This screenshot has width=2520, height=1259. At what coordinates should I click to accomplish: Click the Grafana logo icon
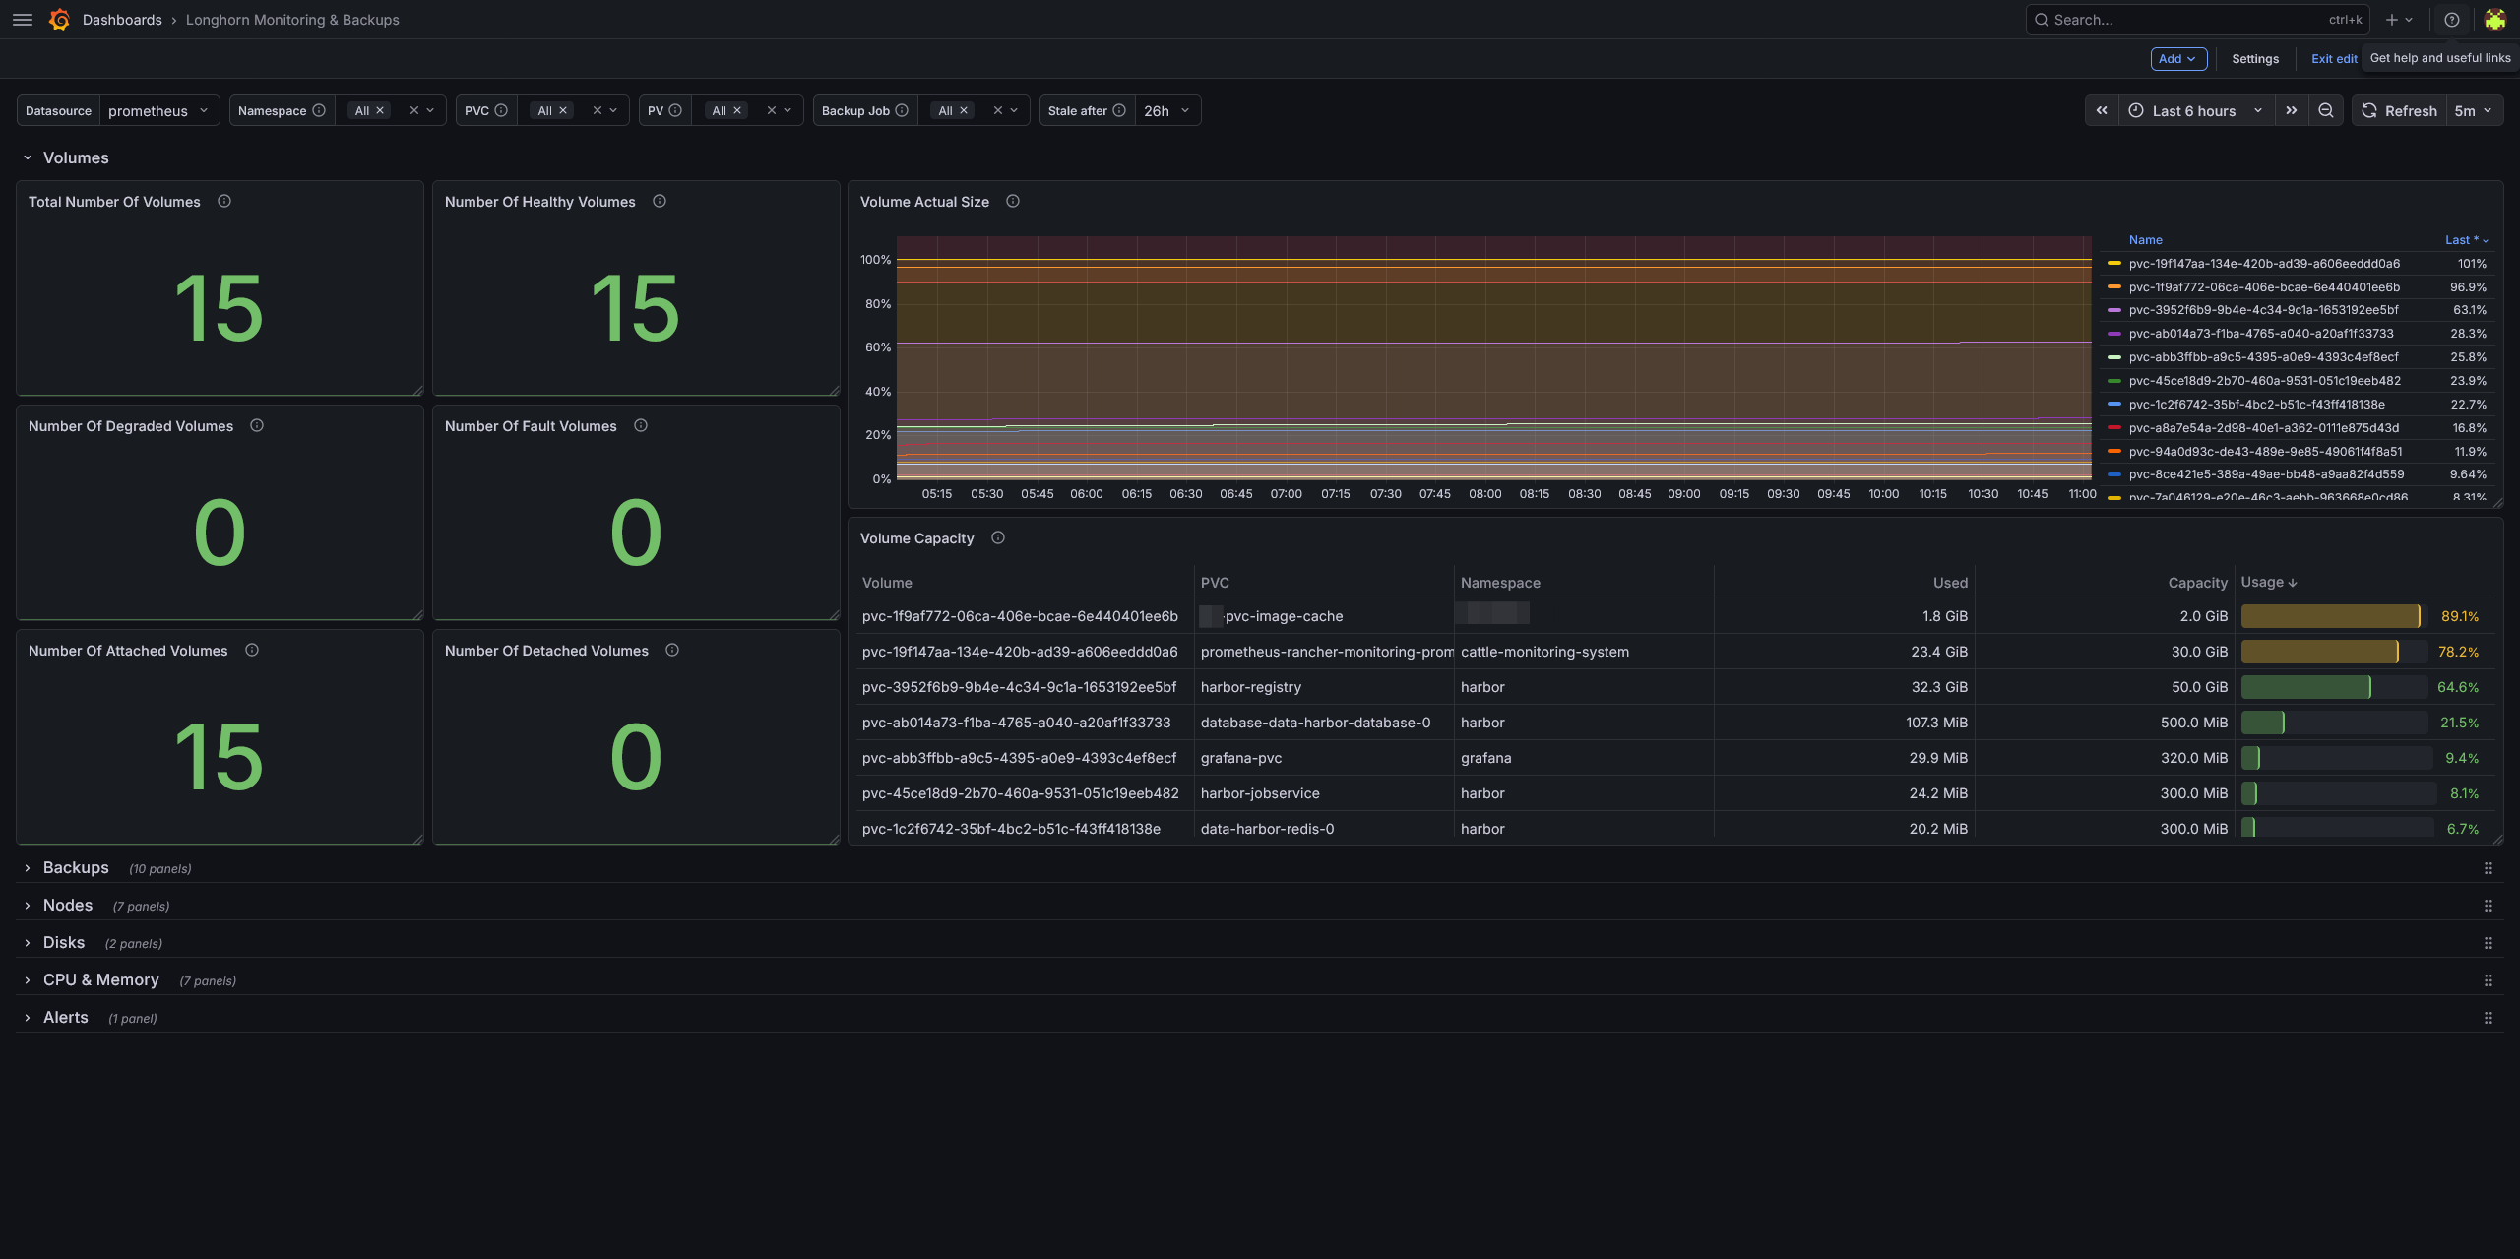(x=59, y=20)
